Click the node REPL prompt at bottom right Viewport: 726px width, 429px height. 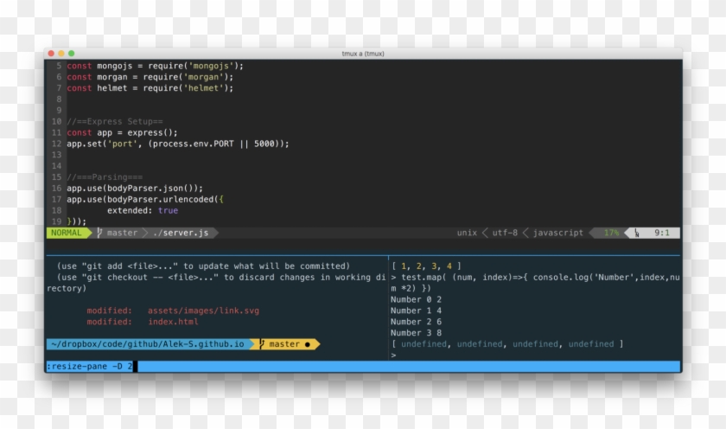point(393,355)
